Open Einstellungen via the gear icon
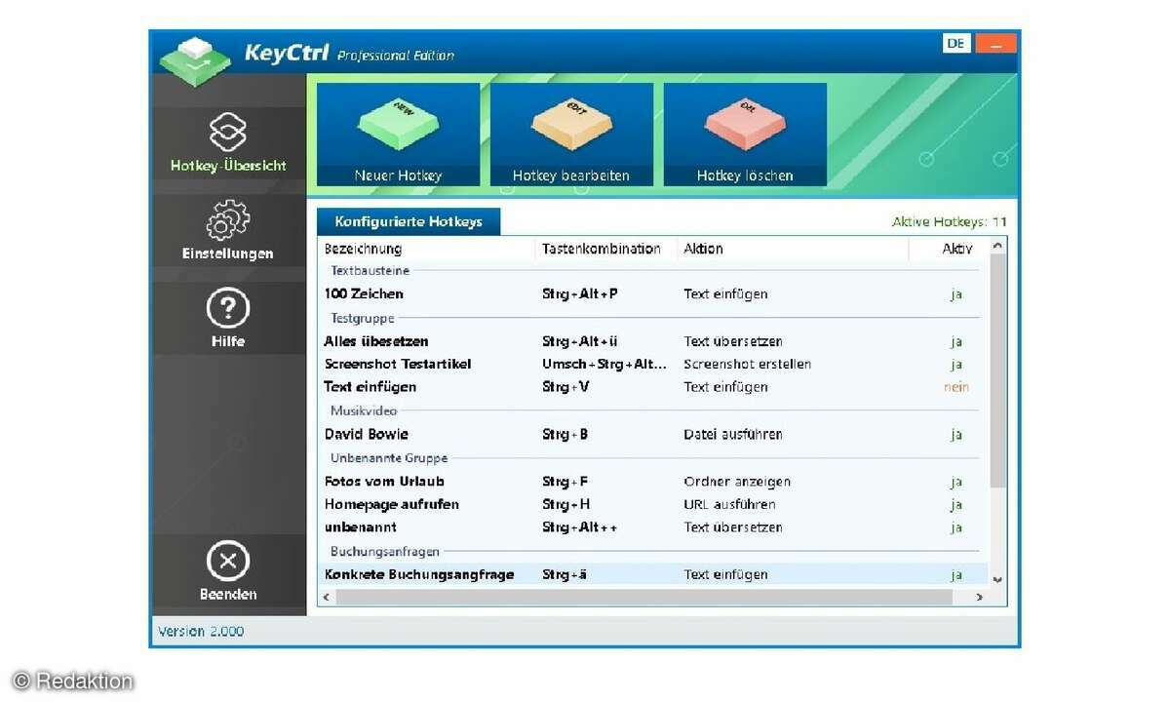1170x702 pixels. point(228,222)
